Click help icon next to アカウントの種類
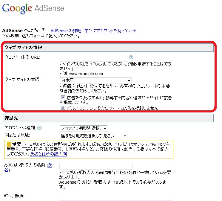This screenshot has height=201, width=222. pyautogui.click(x=39, y=128)
